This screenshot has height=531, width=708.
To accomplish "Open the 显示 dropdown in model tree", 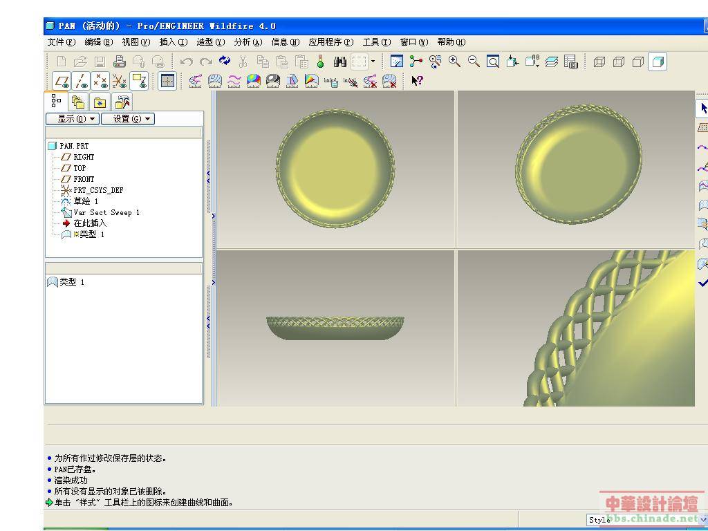I will [x=73, y=119].
